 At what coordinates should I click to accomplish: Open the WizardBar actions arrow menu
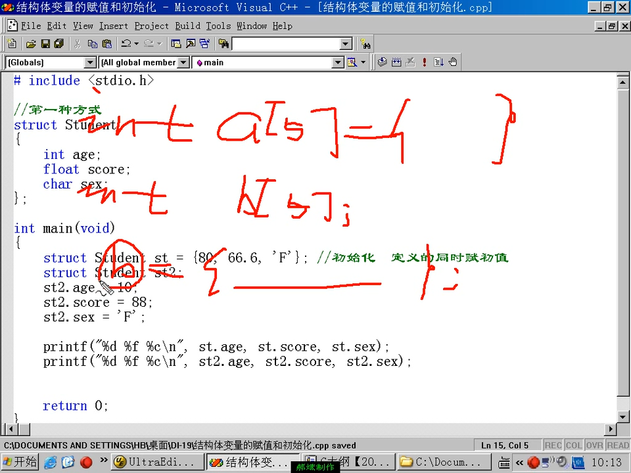click(363, 62)
